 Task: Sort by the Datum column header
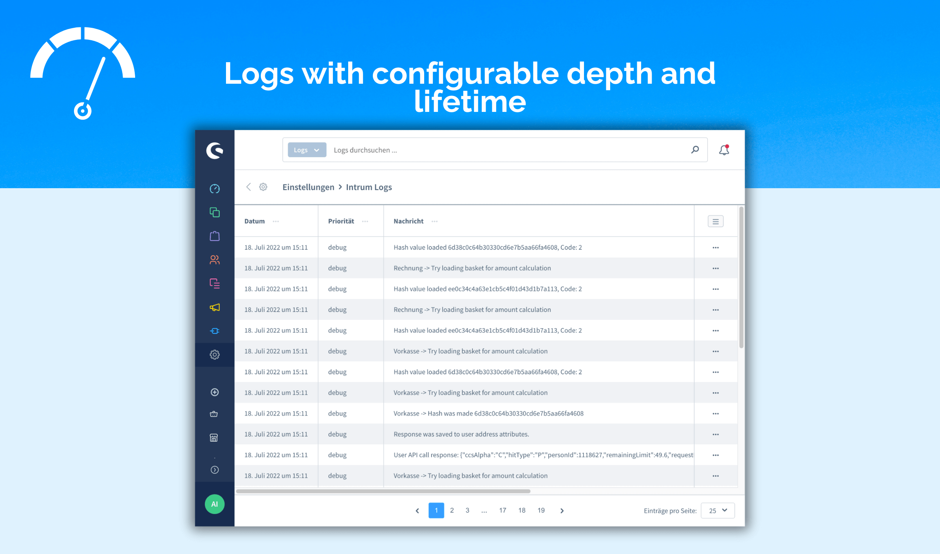[255, 221]
